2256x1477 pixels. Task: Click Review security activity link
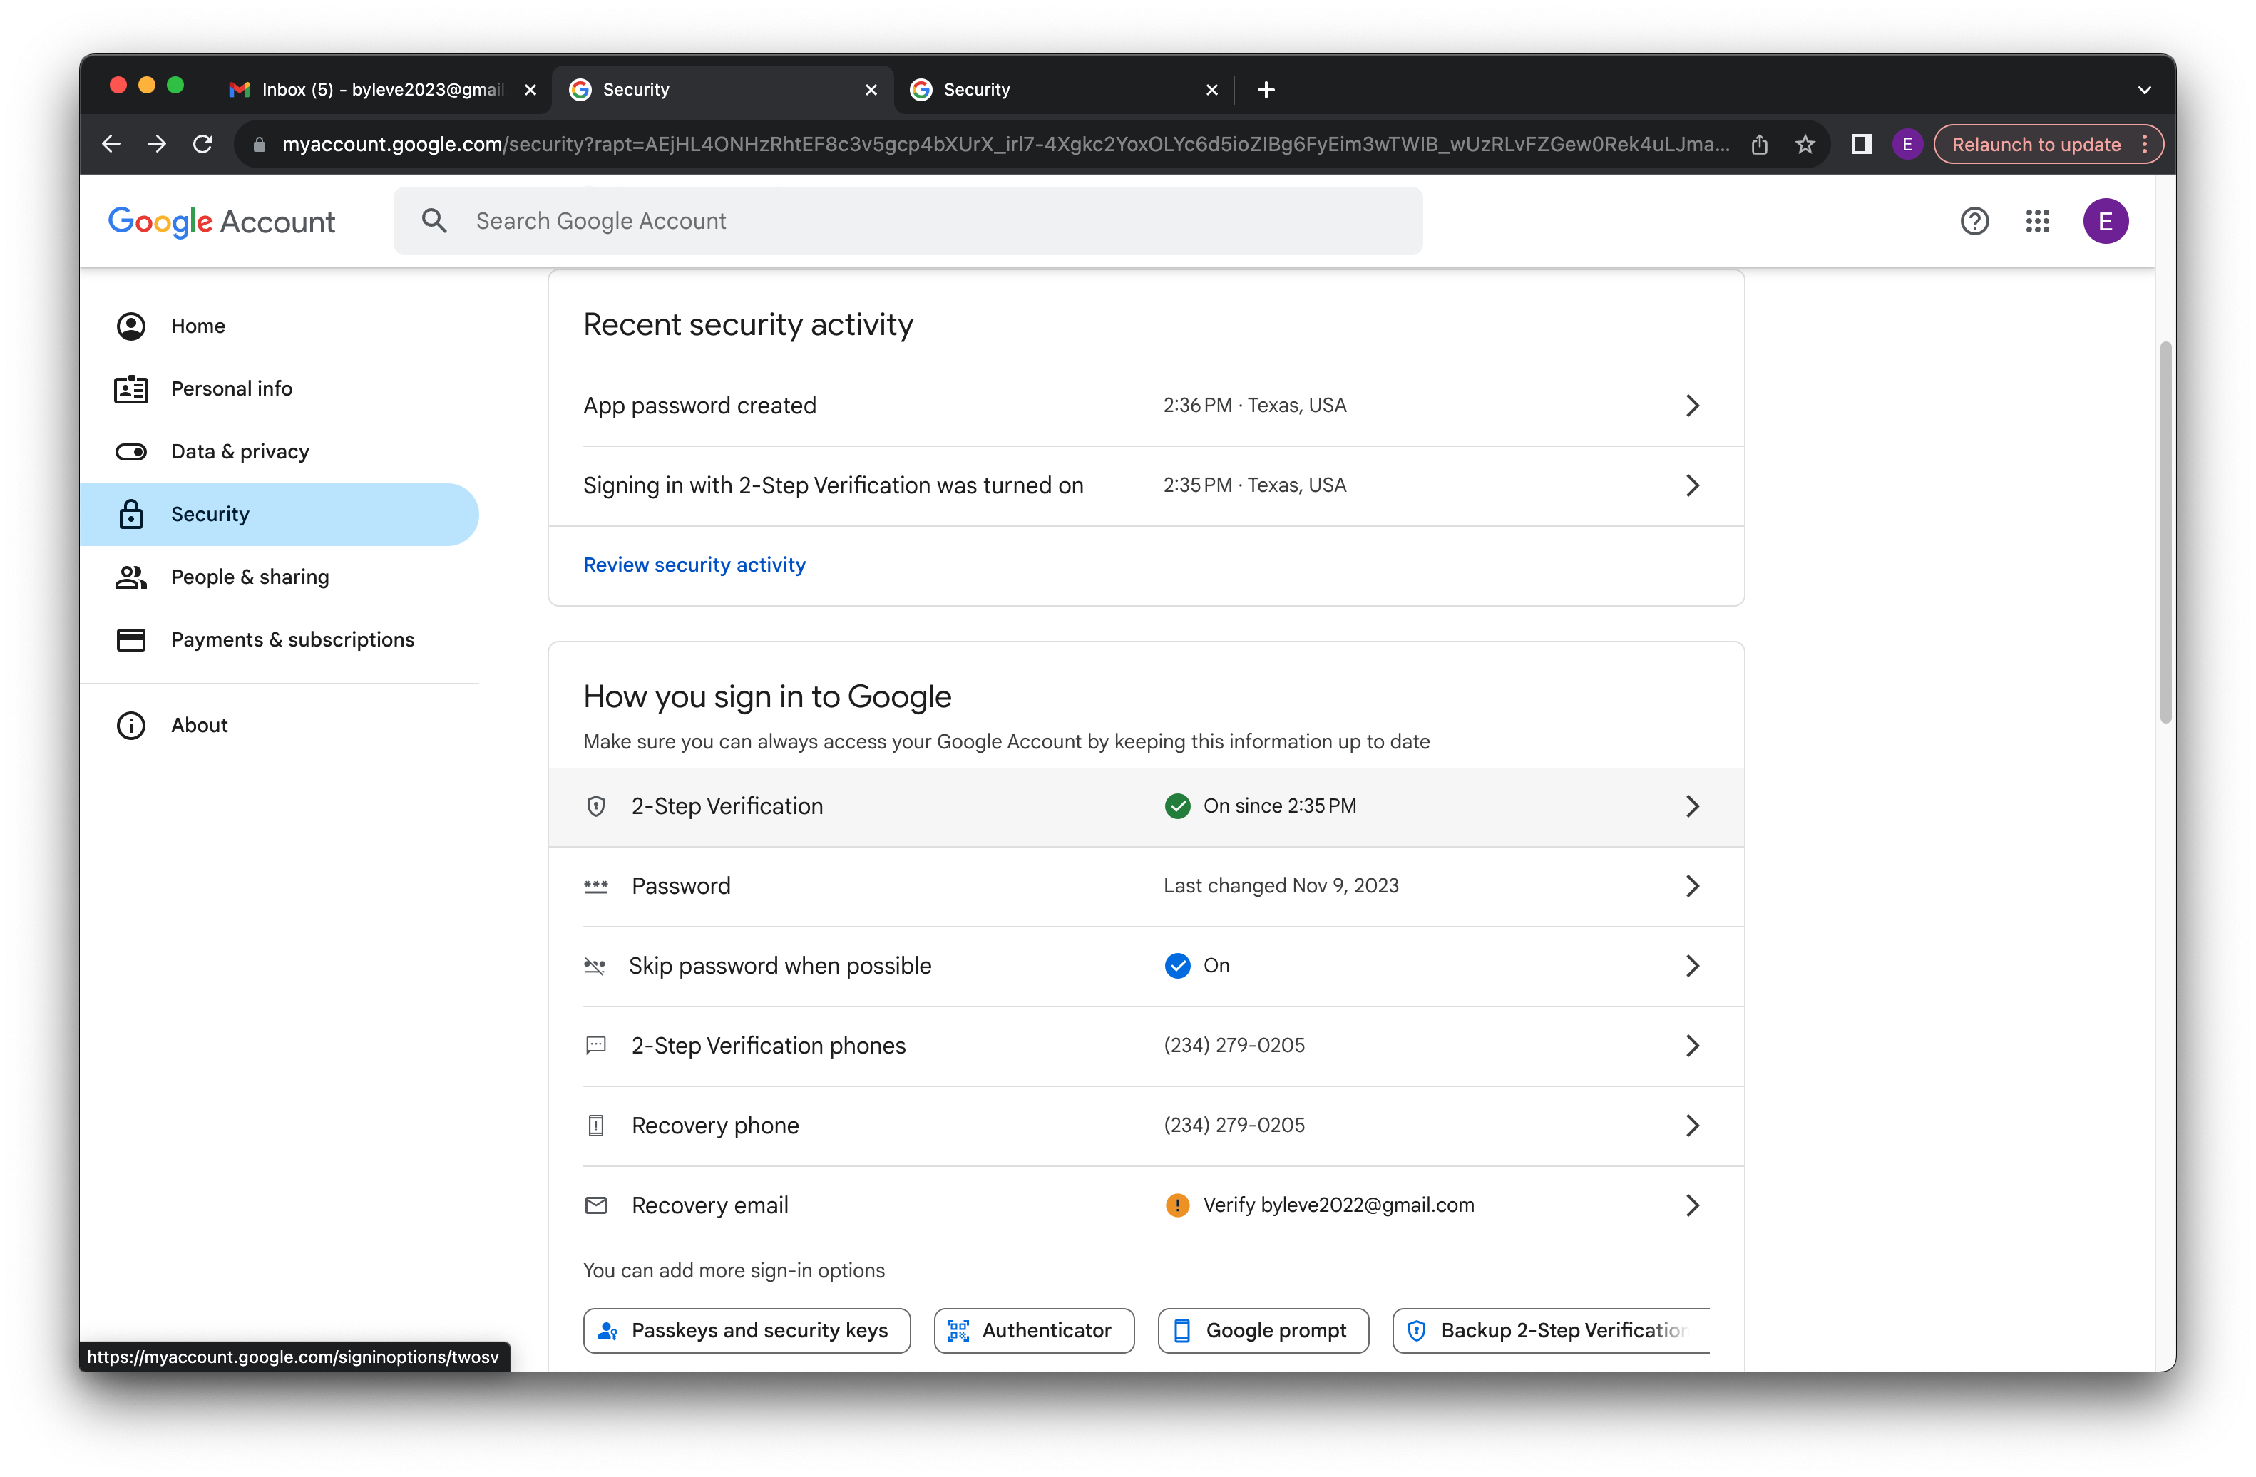(694, 565)
